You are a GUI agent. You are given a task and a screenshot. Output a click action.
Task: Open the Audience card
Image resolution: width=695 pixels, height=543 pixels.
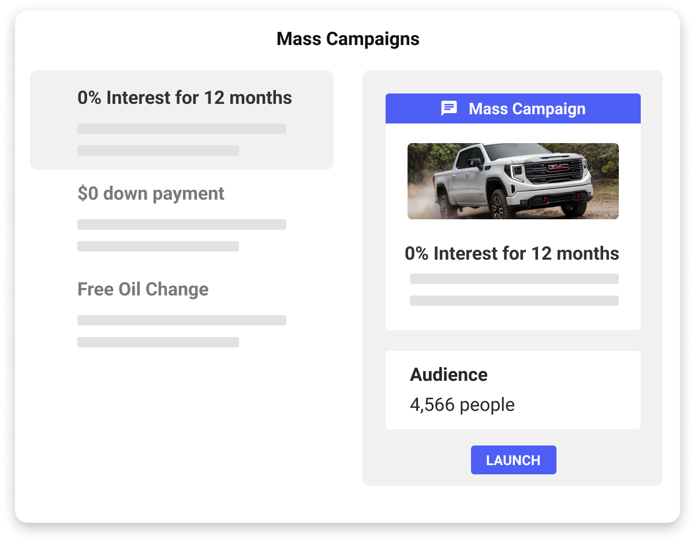click(513, 390)
